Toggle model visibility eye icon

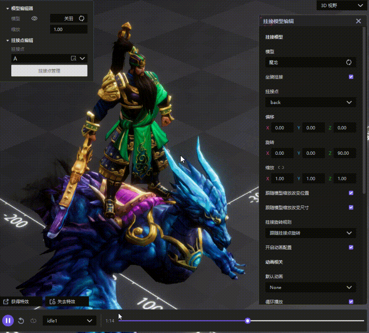pos(34,18)
